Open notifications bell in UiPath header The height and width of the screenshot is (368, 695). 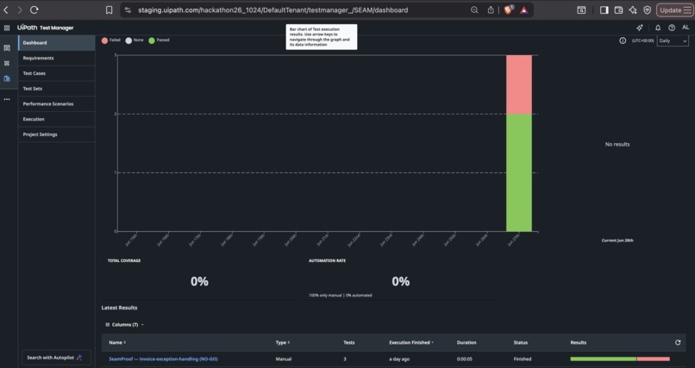(x=658, y=28)
